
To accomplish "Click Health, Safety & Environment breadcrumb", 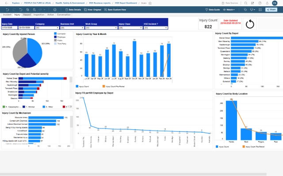I will [x=70, y=3].
